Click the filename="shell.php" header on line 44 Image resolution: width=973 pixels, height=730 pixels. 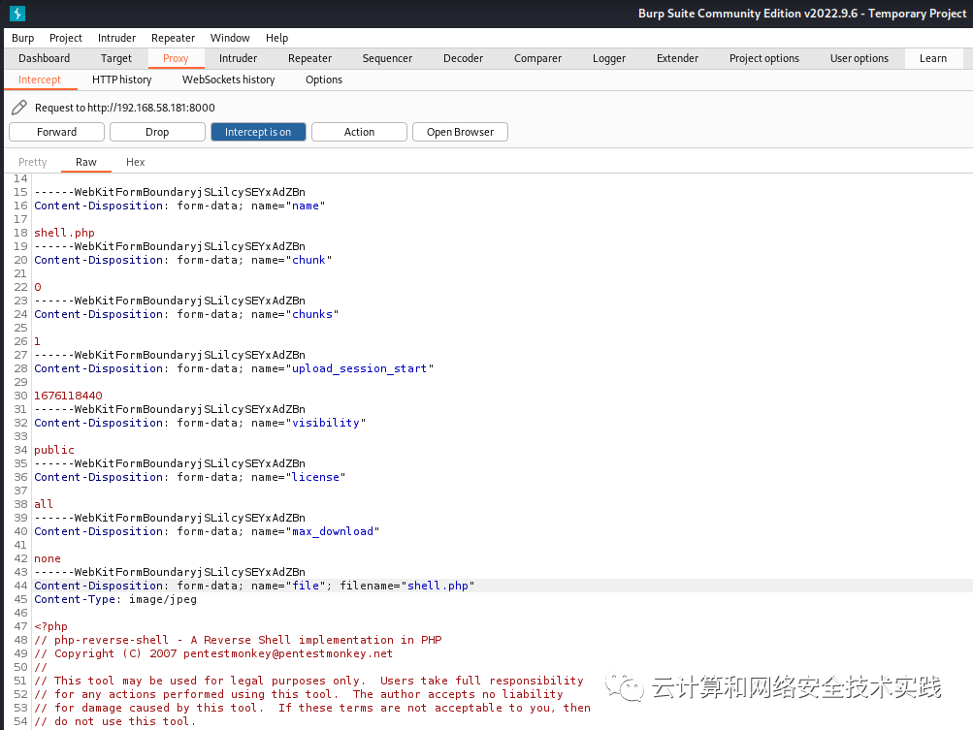pos(254,586)
